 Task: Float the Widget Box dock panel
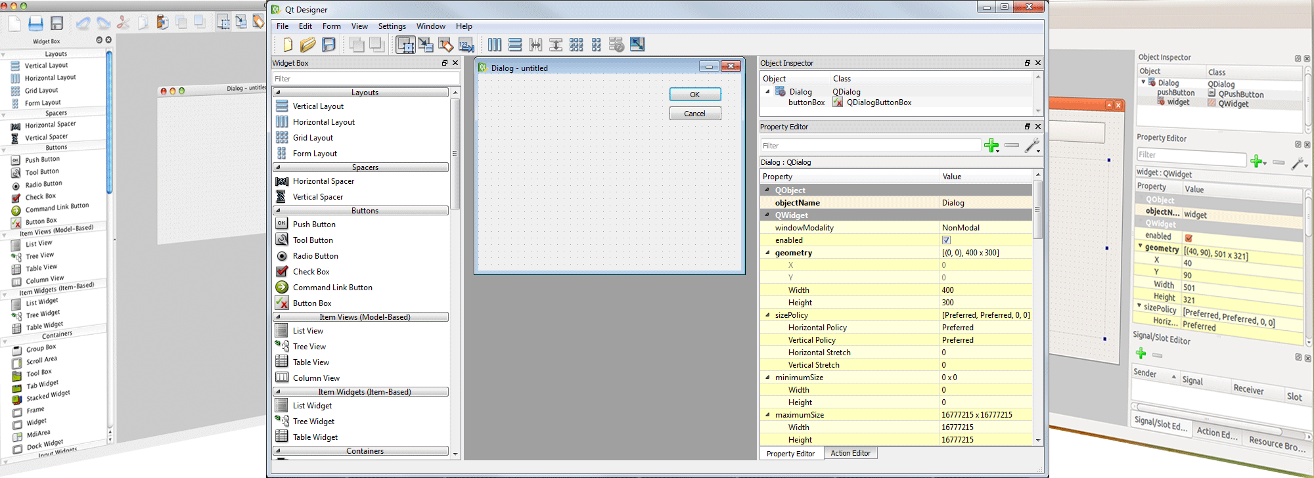[445, 63]
